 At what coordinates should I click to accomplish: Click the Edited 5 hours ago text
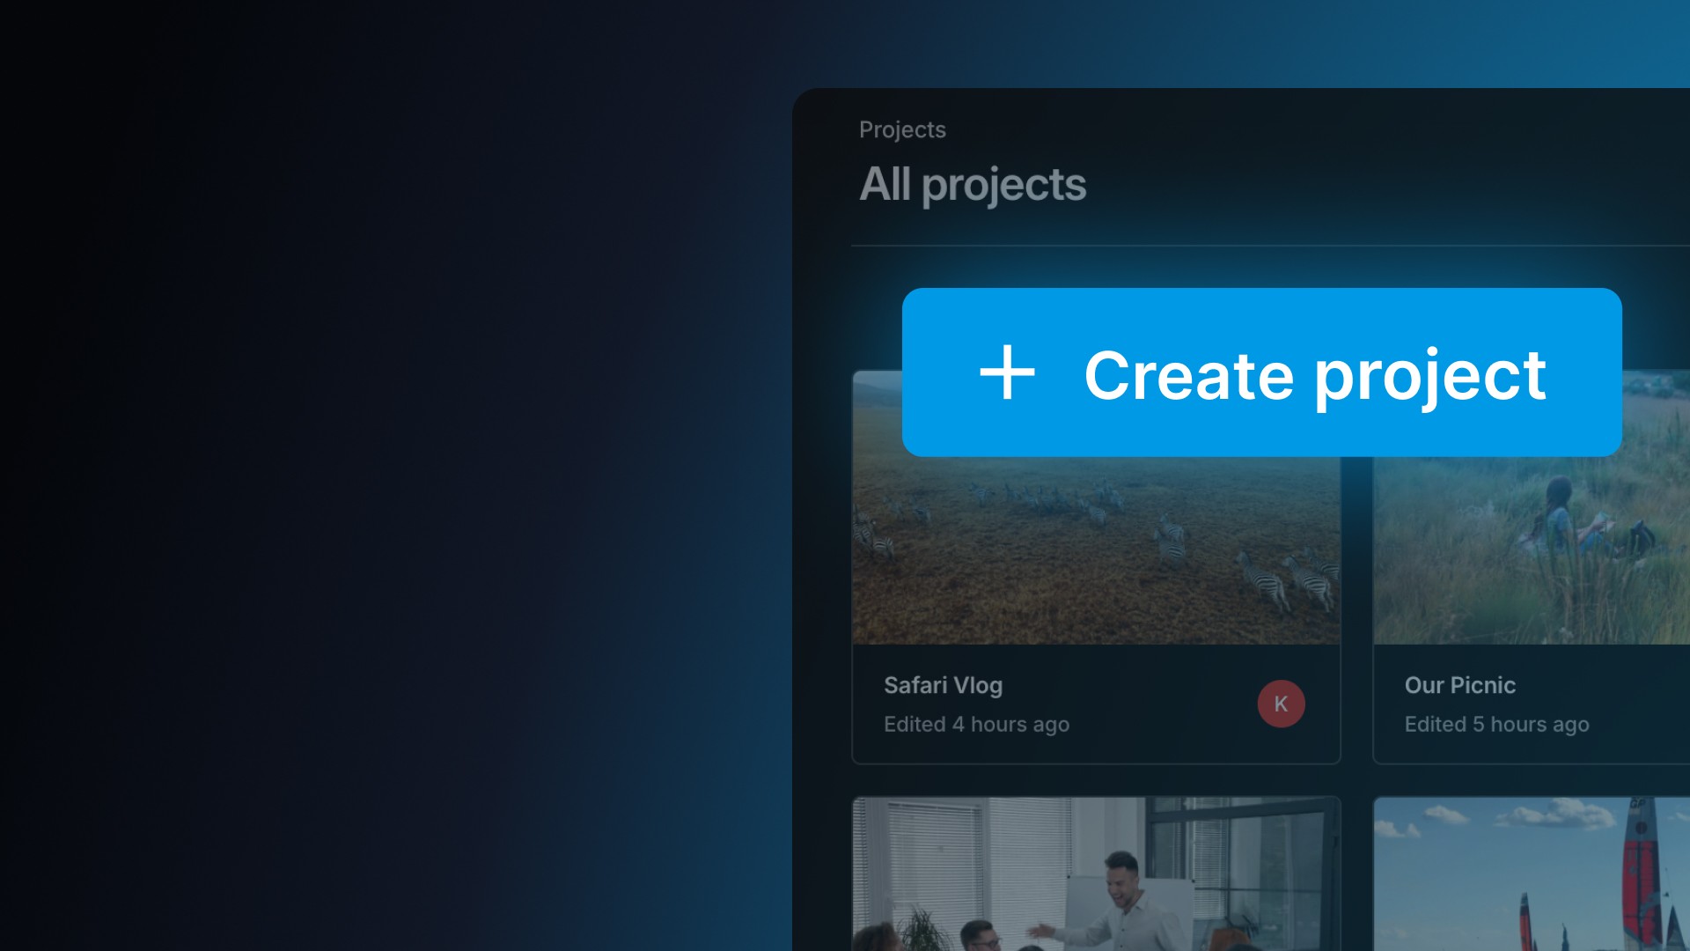click(1496, 724)
